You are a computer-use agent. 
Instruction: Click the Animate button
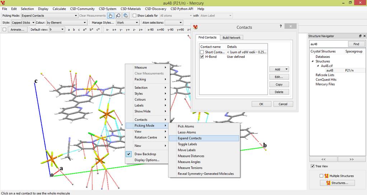point(17,29)
